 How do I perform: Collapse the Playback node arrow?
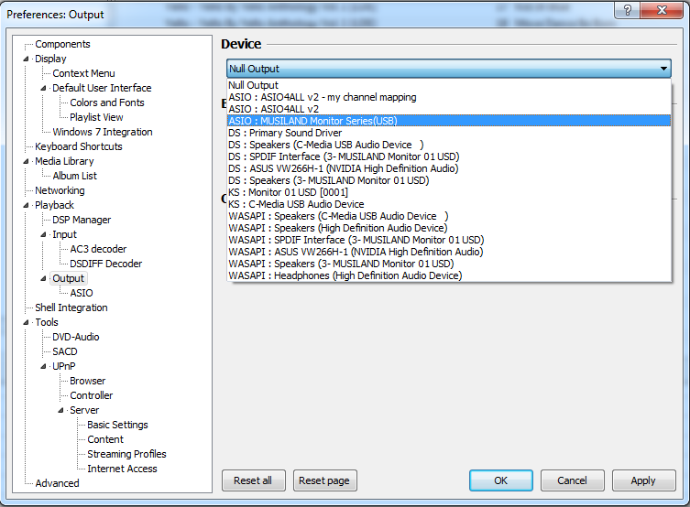click(26, 206)
